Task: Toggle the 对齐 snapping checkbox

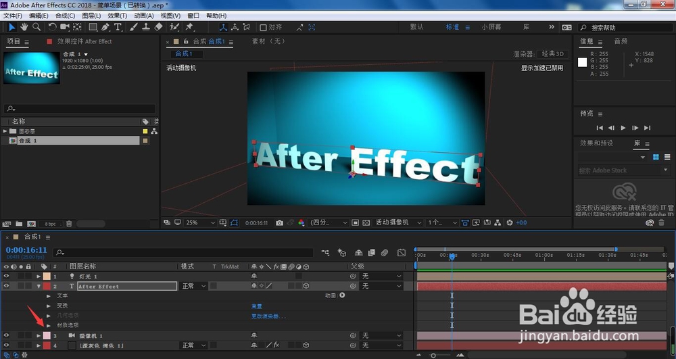Action: coord(263,27)
